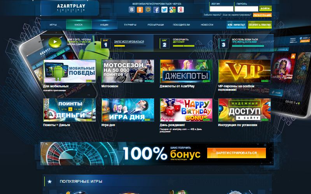Click step 3 Воспользоваться преимуществами
The height and width of the screenshot is (194, 311).
point(245,41)
